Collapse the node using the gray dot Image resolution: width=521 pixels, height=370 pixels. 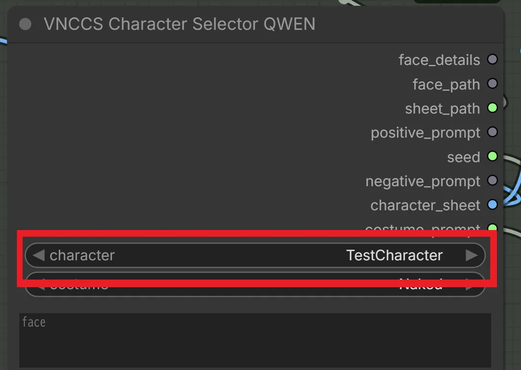tap(25, 24)
